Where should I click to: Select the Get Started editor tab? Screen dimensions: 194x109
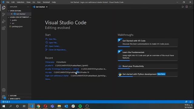pos(40,7)
